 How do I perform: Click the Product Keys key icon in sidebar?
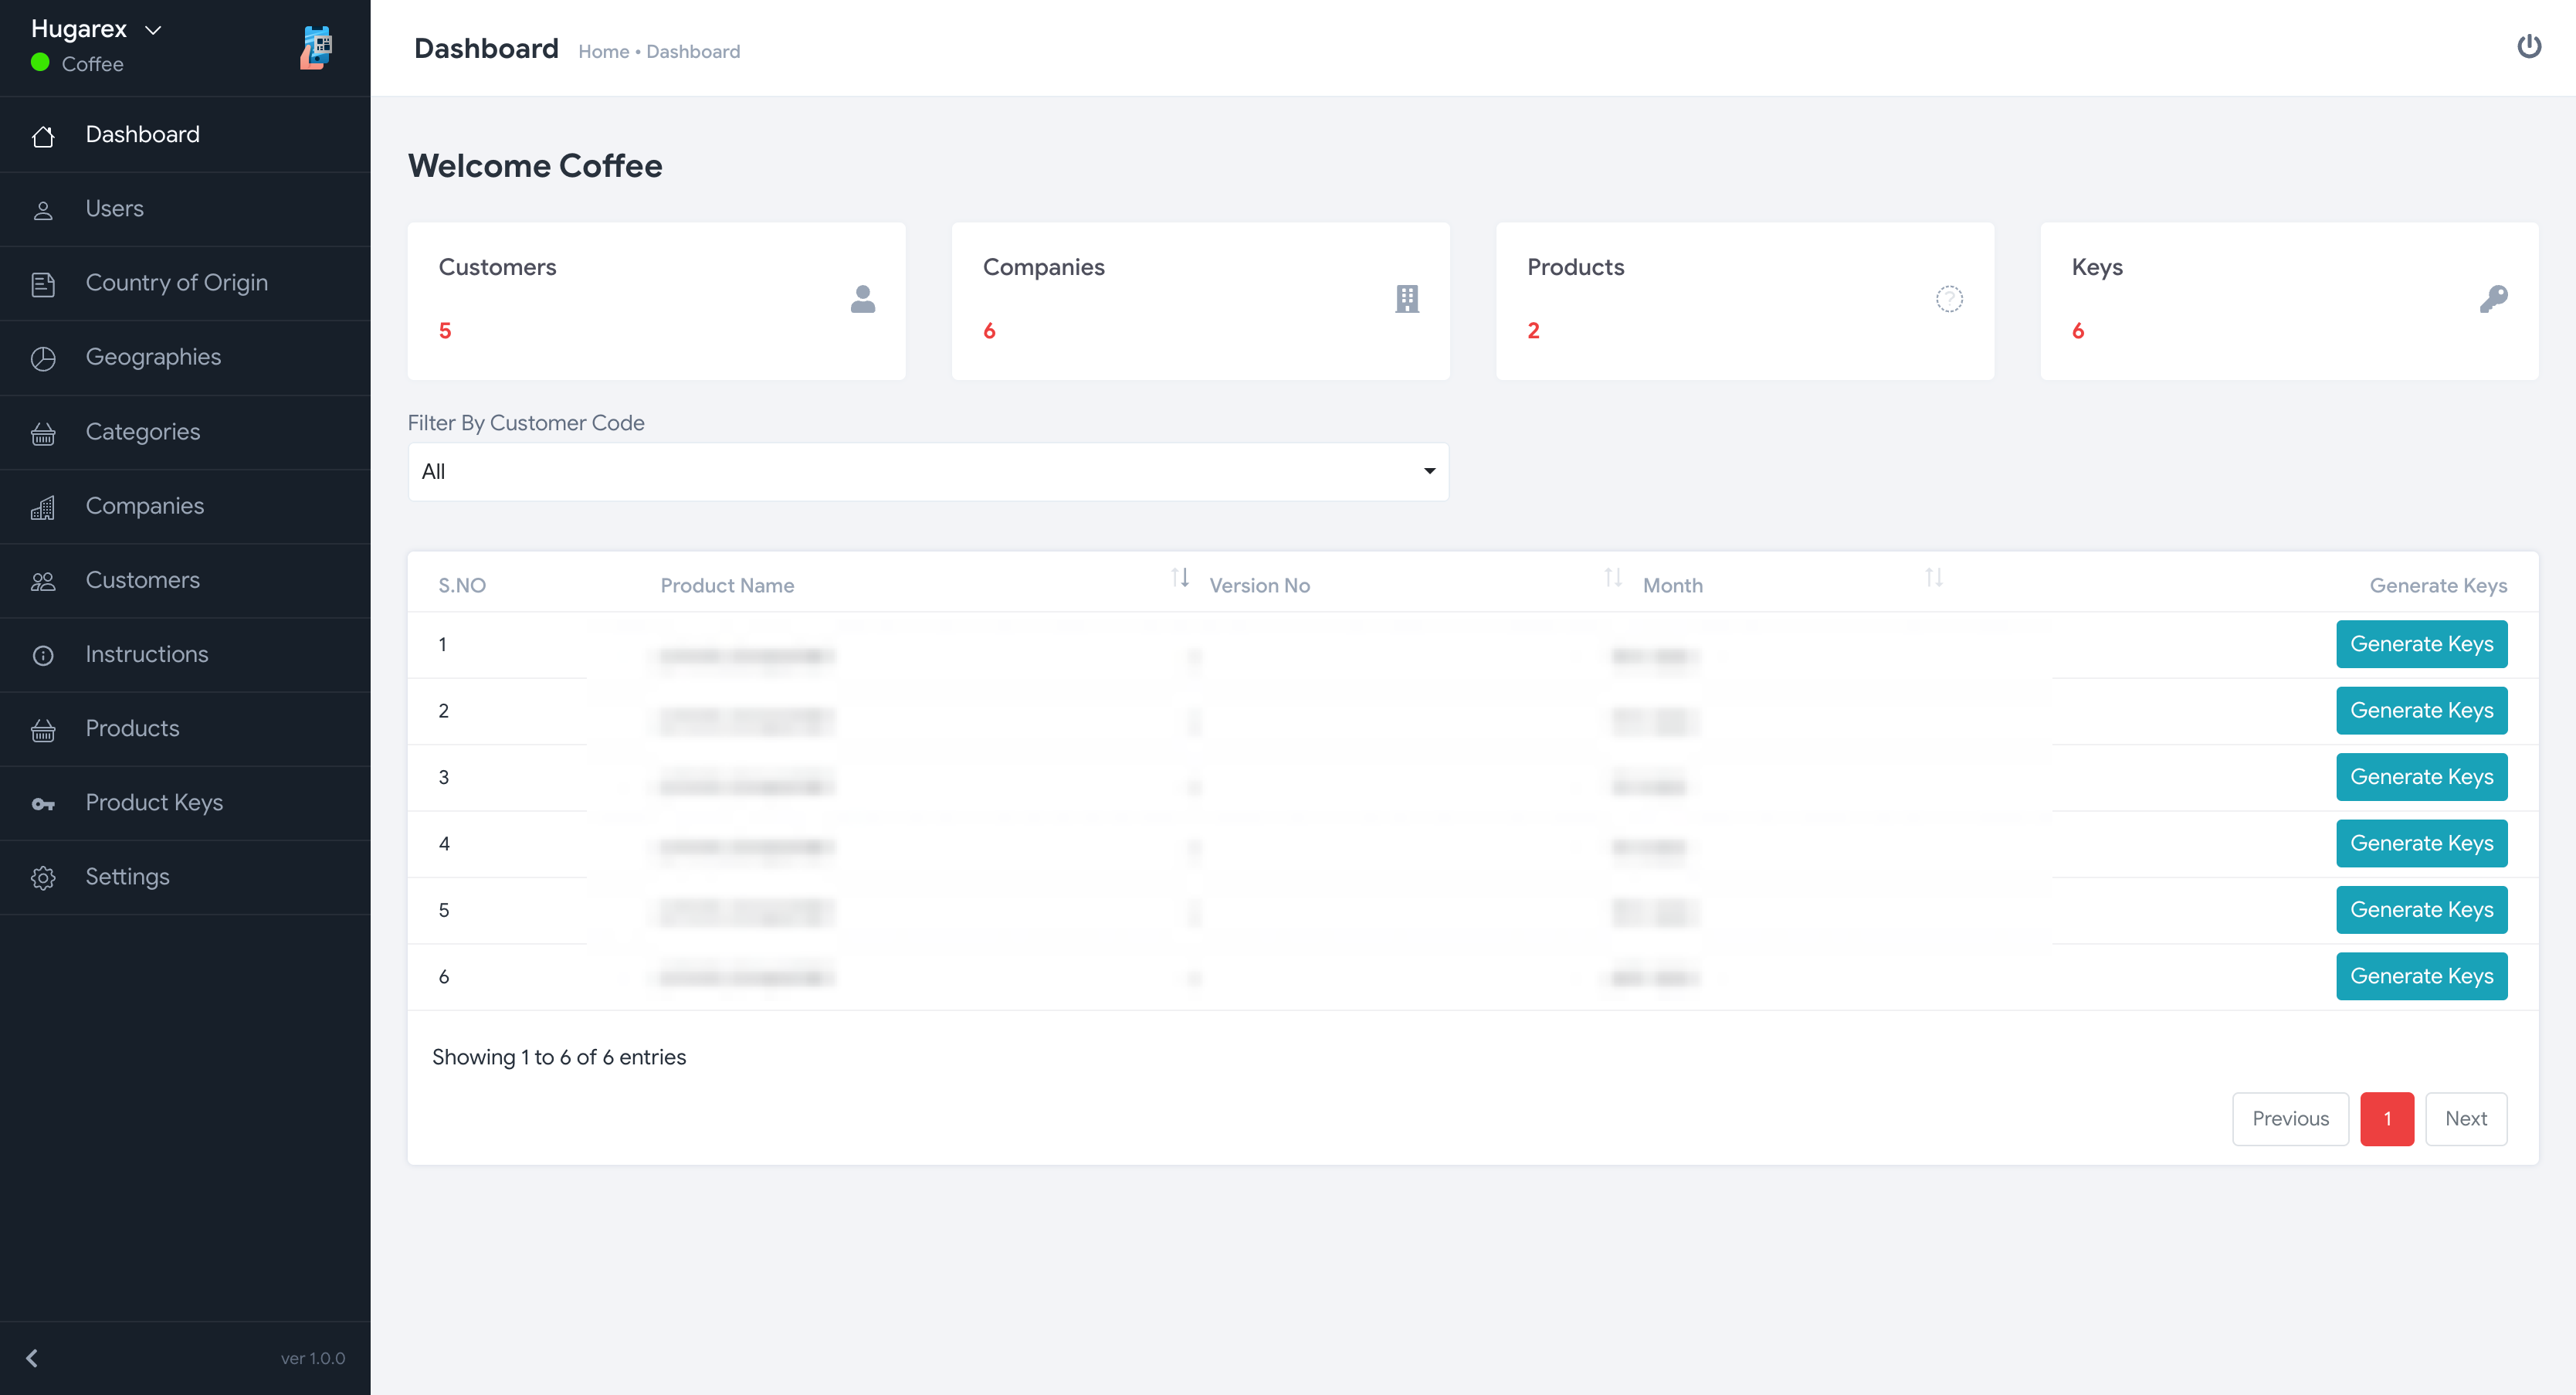click(x=43, y=803)
